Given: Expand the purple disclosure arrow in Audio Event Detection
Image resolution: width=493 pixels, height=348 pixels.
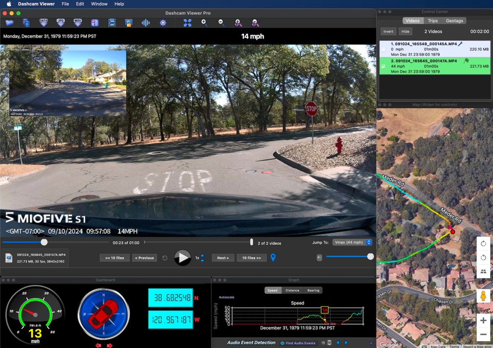Looking at the screenshot, I should click(x=372, y=343).
